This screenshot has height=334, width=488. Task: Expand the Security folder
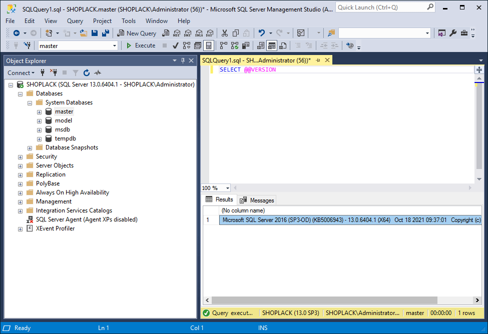pyautogui.click(x=20, y=157)
